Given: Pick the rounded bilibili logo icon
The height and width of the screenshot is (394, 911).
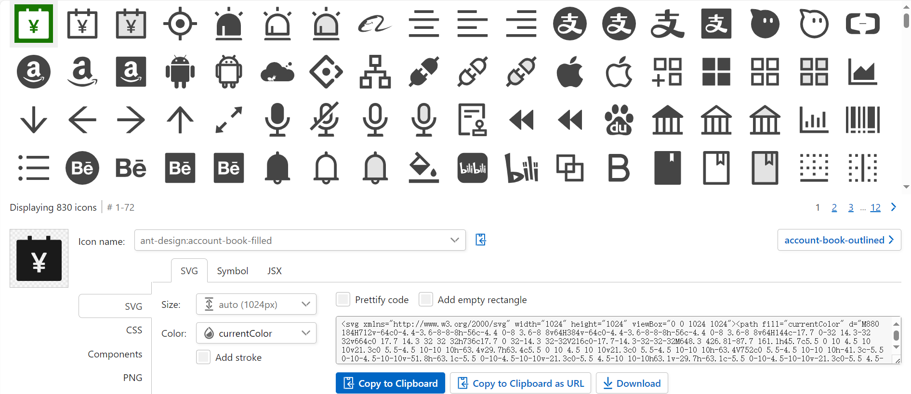Looking at the screenshot, I should pyautogui.click(x=472, y=168).
